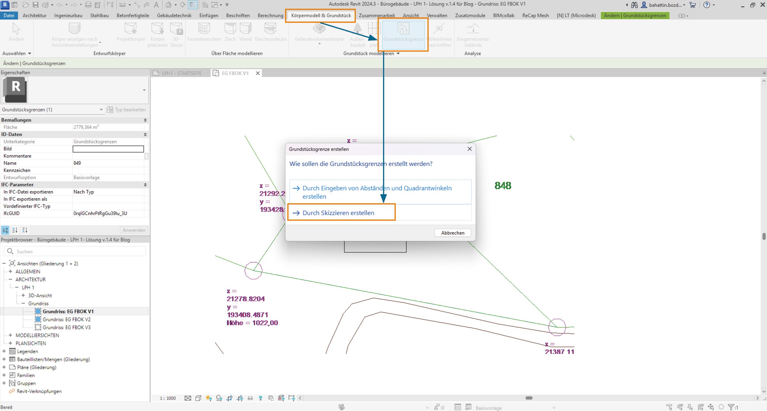Collapse the IFC-Parameter section
Image resolution: width=767 pixels, height=411 pixels.
[x=145, y=185]
